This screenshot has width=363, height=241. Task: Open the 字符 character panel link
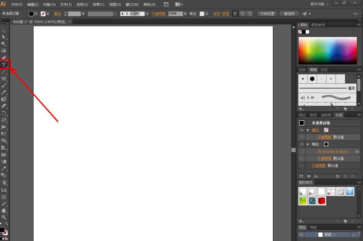[216, 14]
